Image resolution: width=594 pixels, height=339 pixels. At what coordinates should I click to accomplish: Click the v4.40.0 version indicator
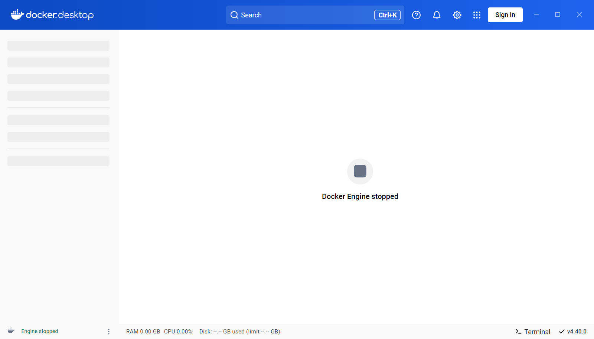[x=572, y=331]
